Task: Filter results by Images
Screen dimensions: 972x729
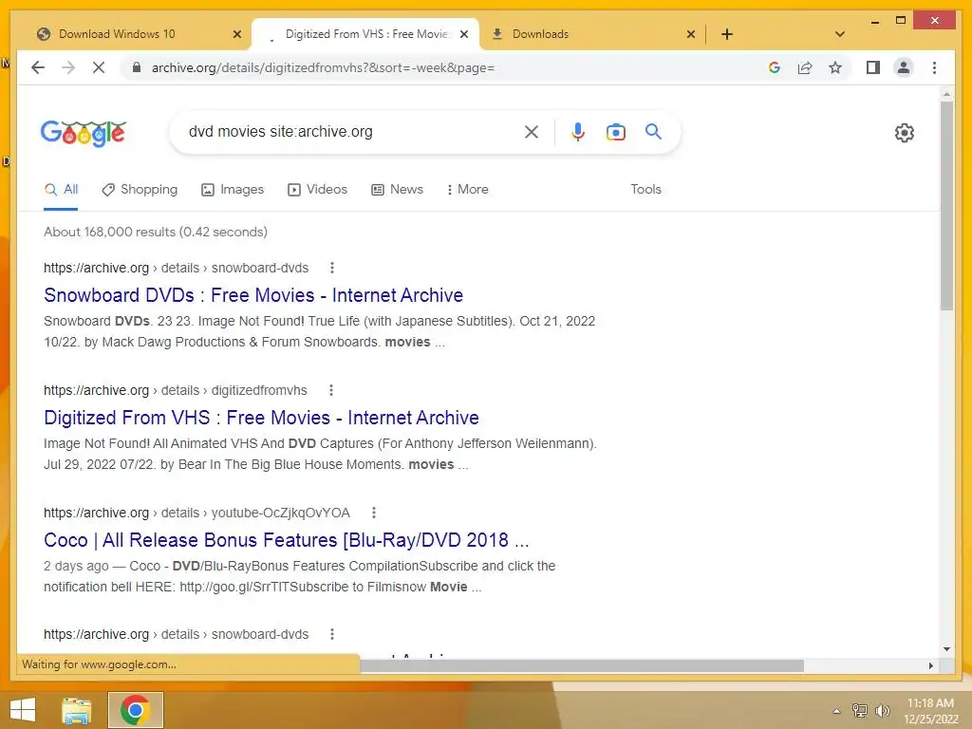Action: [233, 189]
